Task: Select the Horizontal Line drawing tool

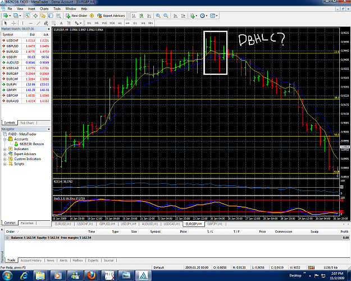Action: click(x=31, y=23)
